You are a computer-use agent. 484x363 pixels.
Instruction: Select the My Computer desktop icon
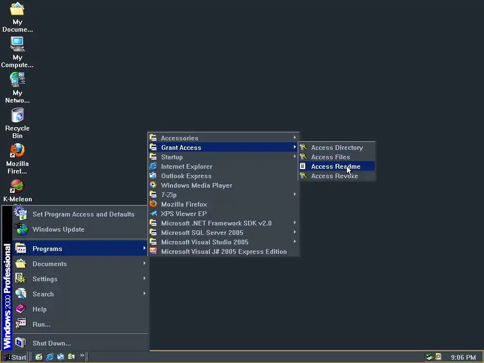[17, 52]
